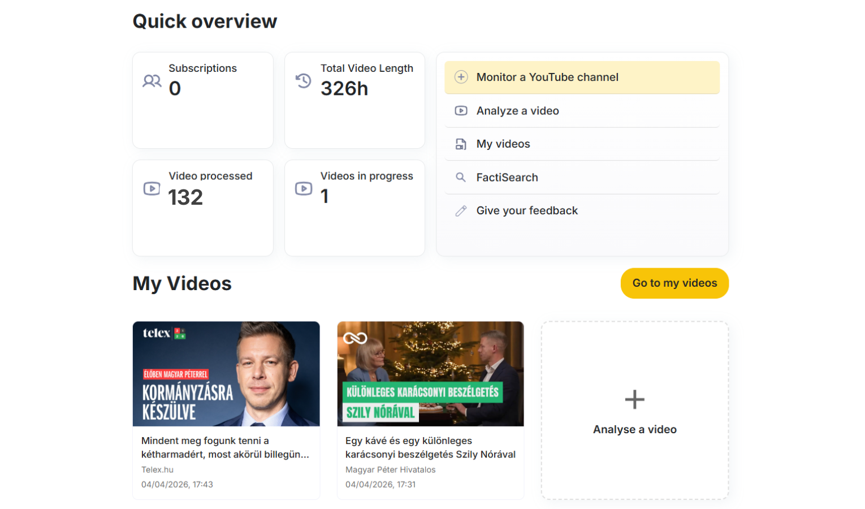Open Monitor a YouTube channel

click(x=582, y=77)
